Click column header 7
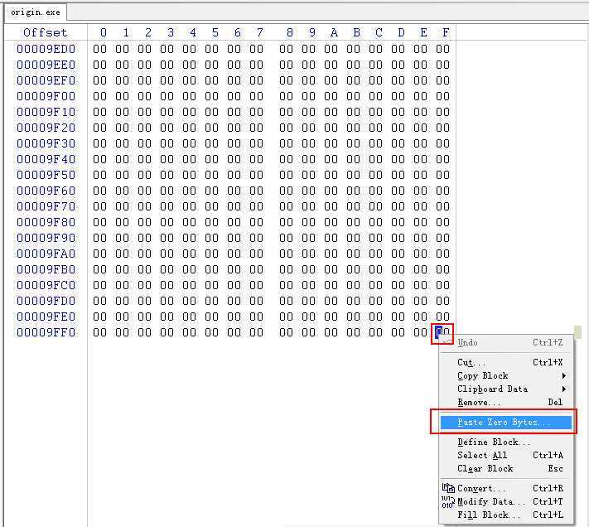This screenshot has height=527, width=589. 260,32
